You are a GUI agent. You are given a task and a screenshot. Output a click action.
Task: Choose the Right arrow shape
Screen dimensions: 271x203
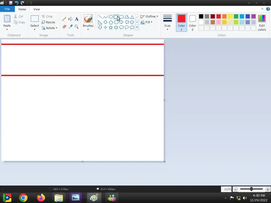(121, 22)
